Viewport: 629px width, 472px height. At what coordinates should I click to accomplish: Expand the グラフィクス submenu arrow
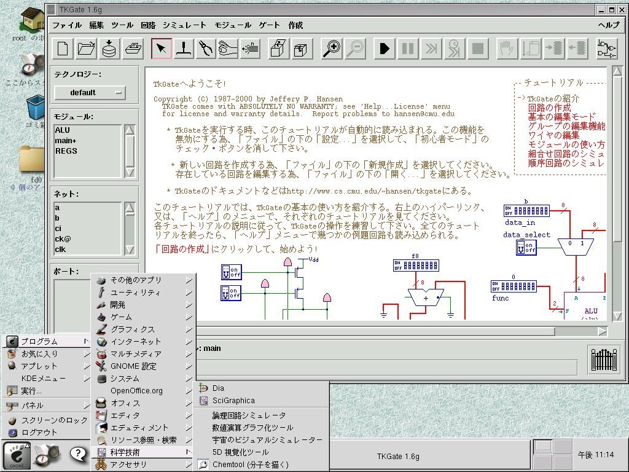189,329
